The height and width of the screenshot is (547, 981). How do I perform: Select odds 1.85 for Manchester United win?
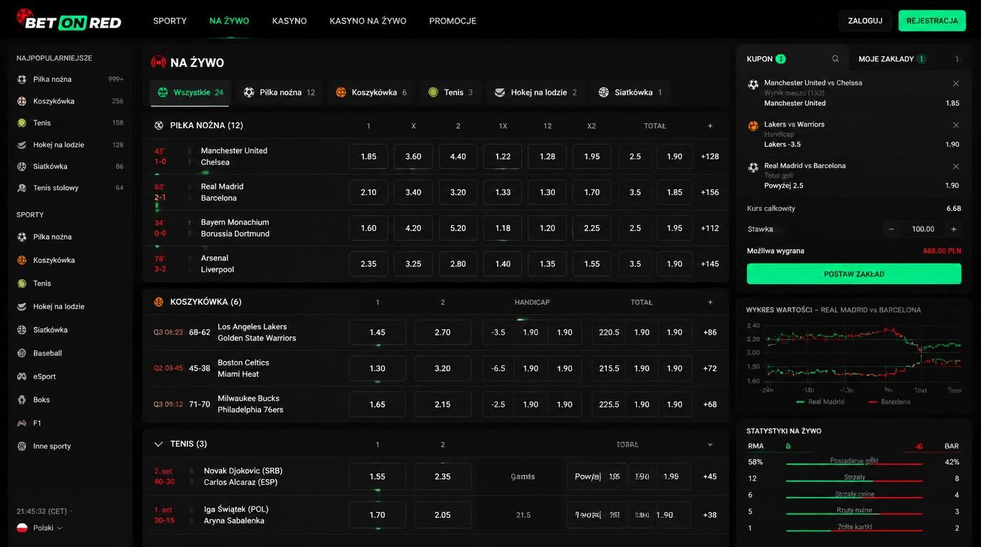point(369,157)
